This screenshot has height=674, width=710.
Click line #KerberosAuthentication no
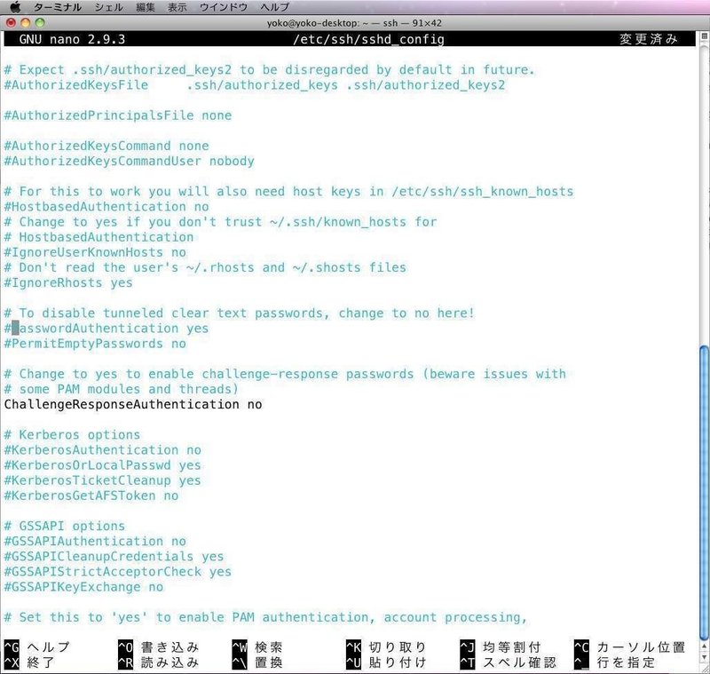click(102, 450)
